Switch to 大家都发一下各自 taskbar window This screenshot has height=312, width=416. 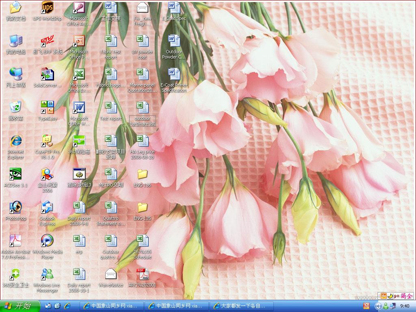click(242, 306)
